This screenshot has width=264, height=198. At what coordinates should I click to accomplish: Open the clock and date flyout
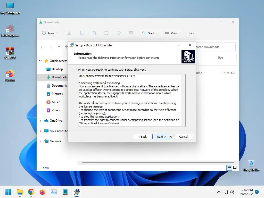(245, 192)
